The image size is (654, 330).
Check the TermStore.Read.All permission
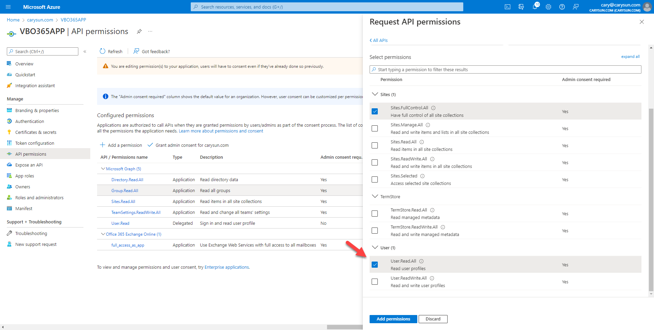[x=375, y=214]
